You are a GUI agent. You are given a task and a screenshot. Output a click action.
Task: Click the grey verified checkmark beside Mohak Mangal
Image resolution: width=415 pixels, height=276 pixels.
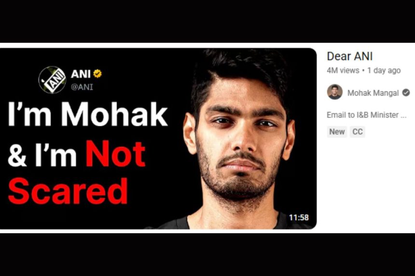tap(406, 92)
